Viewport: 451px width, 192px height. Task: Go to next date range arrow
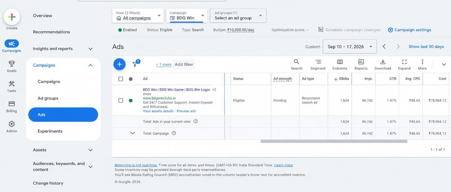(x=398, y=47)
